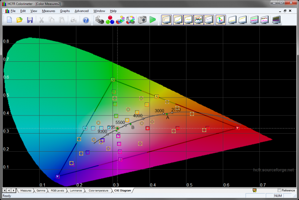Click the Ready status bar text
This screenshot has width=299, height=200.
(7, 196)
